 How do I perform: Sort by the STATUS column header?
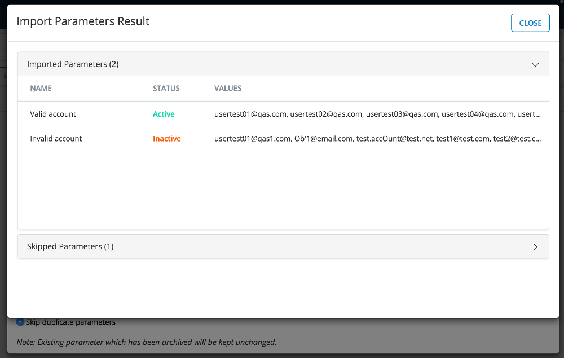pyautogui.click(x=166, y=89)
